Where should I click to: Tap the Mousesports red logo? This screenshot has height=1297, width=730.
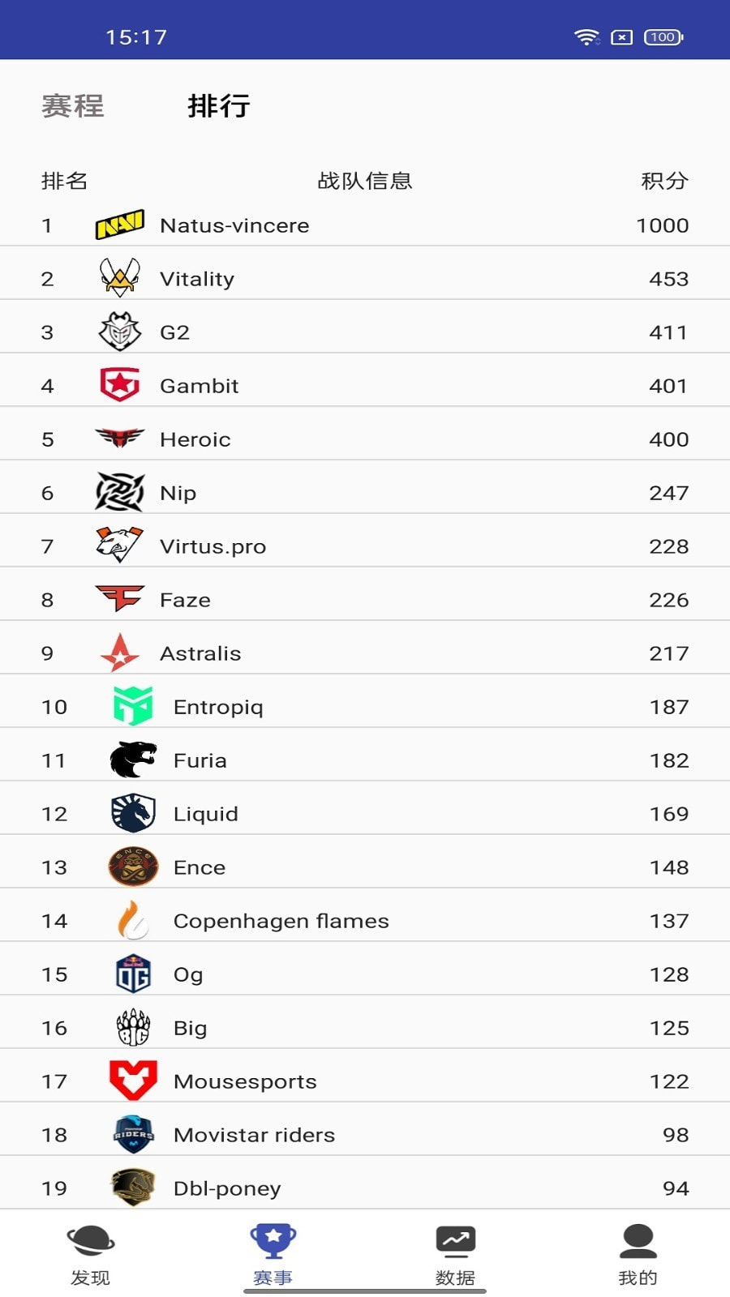point(133,1081)
